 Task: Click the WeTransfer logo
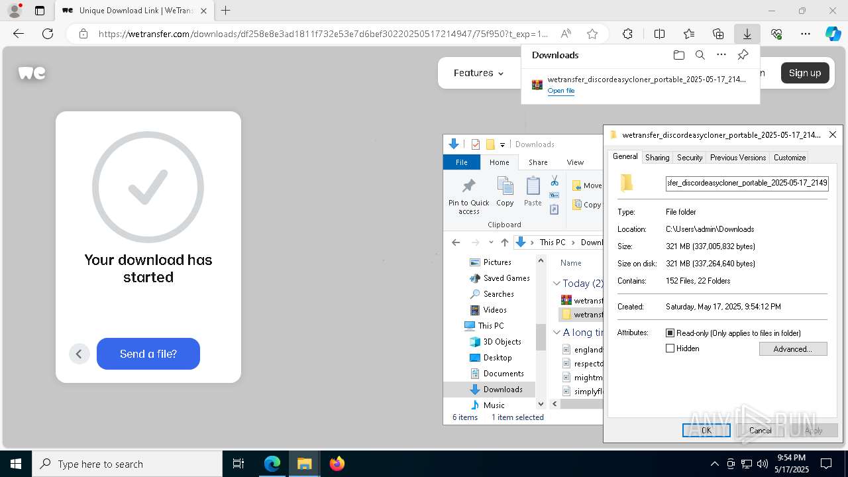pos(32,73)
